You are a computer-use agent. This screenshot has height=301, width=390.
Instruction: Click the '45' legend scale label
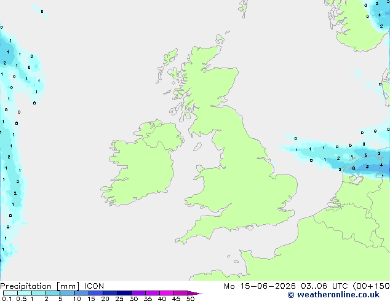point(176,299)
